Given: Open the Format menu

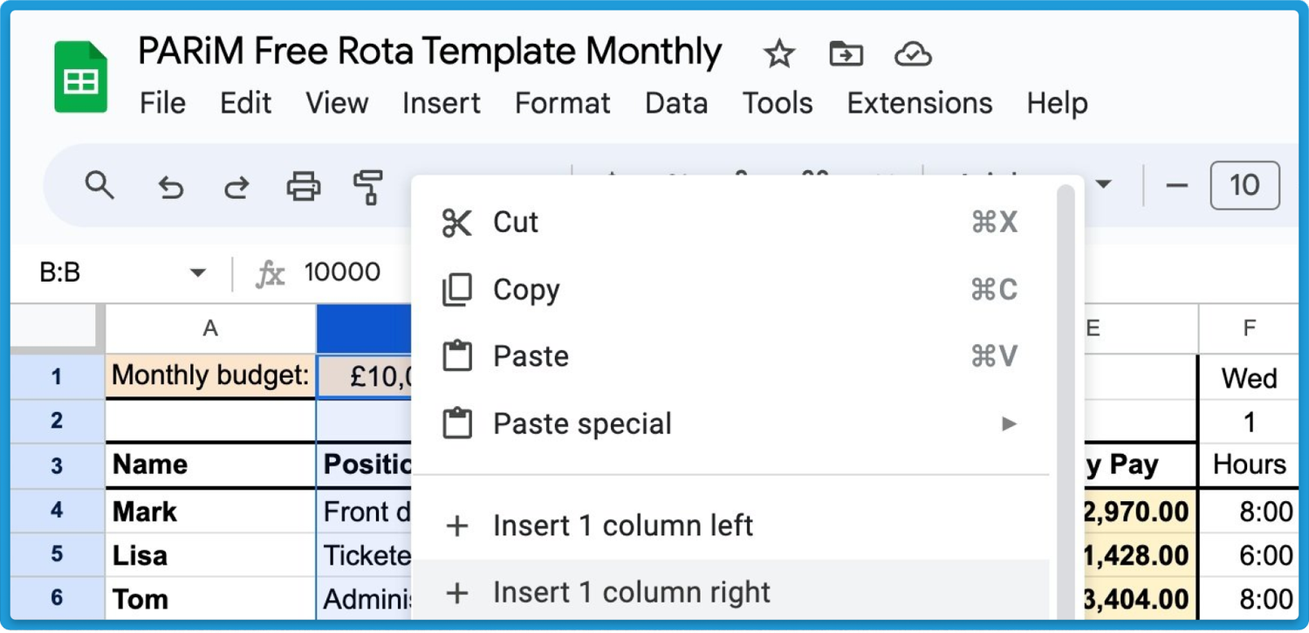Looking at the screenshot, I should point(562,103).
